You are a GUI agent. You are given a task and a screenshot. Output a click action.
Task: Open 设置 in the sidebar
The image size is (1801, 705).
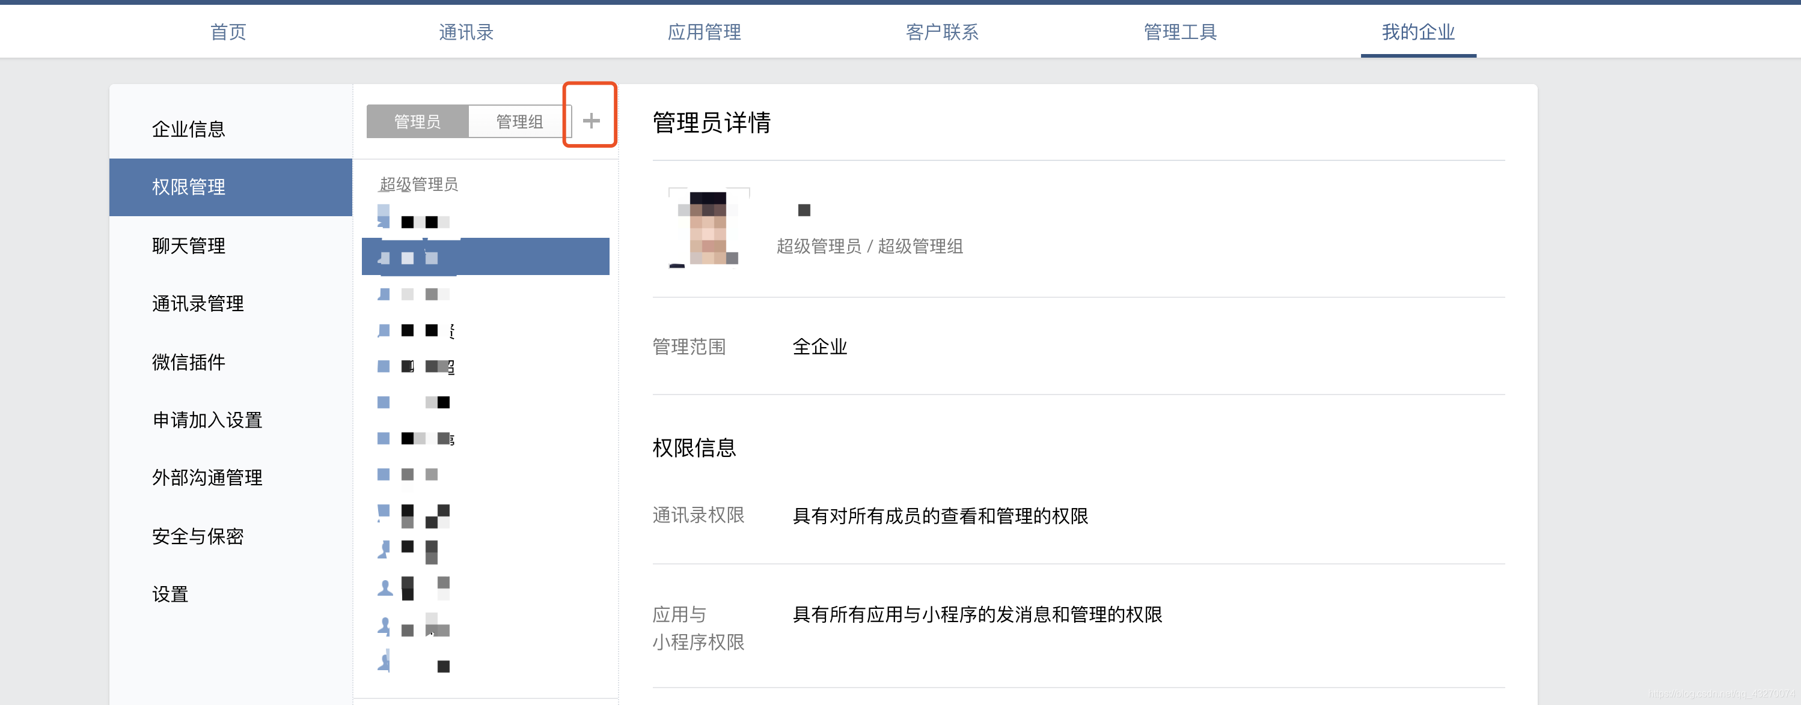[x=171, y=595]
